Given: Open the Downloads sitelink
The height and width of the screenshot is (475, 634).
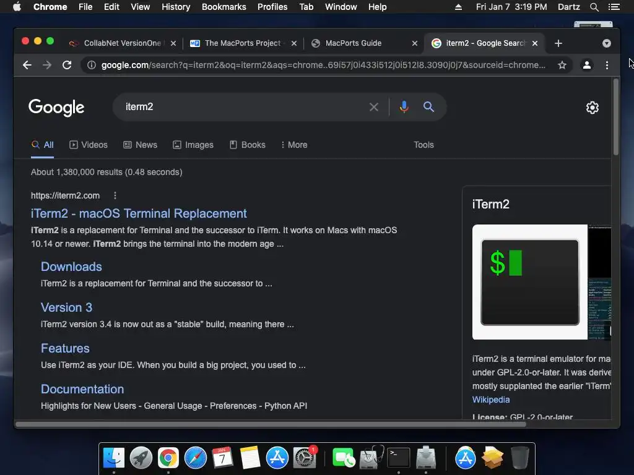Looking at the screenshot, I should coord(71,267).
